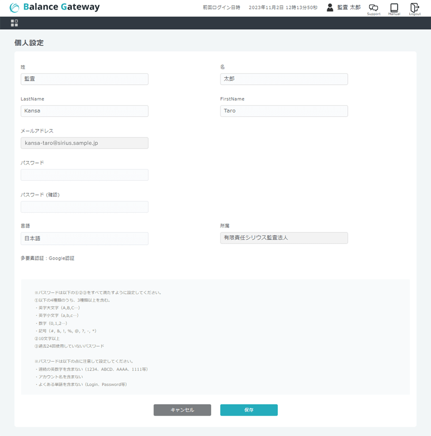Click the 所属 affiliation field
The height and width of the screenshot is (436, 431).
(x=284, y=238)
